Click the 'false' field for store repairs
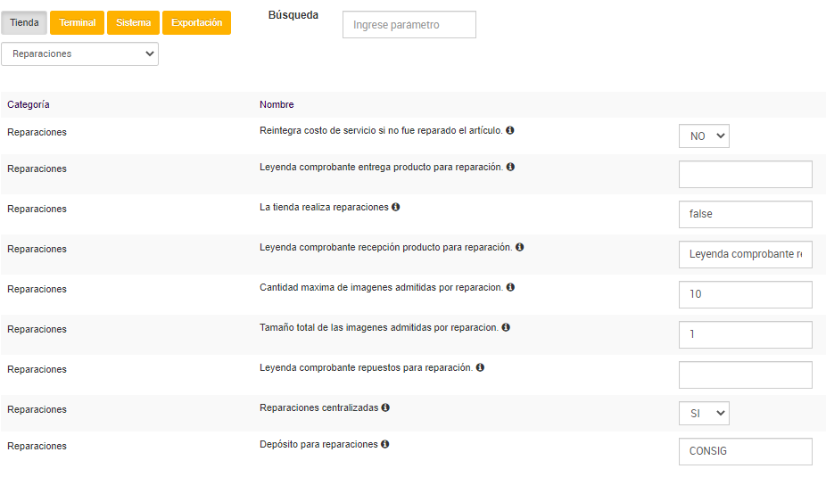This screenshot has height=477, width=826. tap(745, 214)
